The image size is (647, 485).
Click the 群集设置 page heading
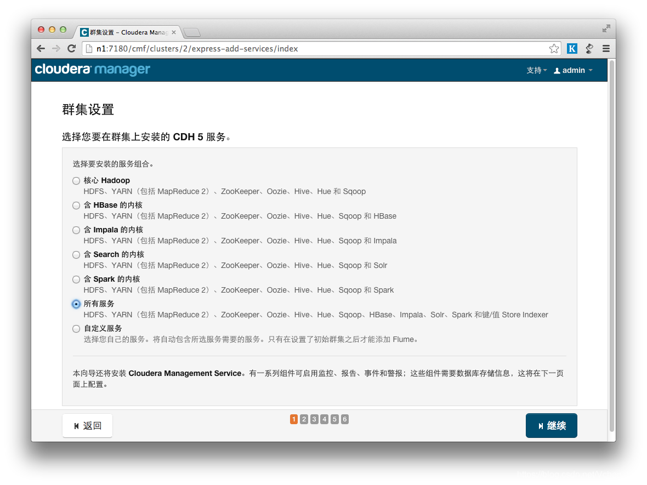[x=88, y=110]
